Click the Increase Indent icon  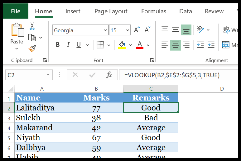(211, 45)
